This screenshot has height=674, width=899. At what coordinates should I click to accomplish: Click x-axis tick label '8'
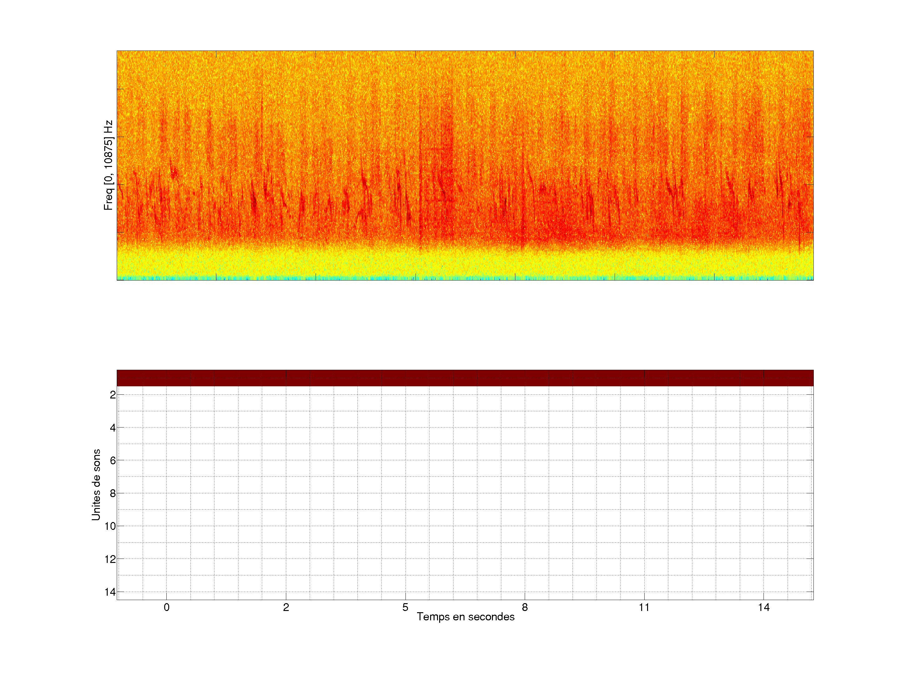point(525,607)
